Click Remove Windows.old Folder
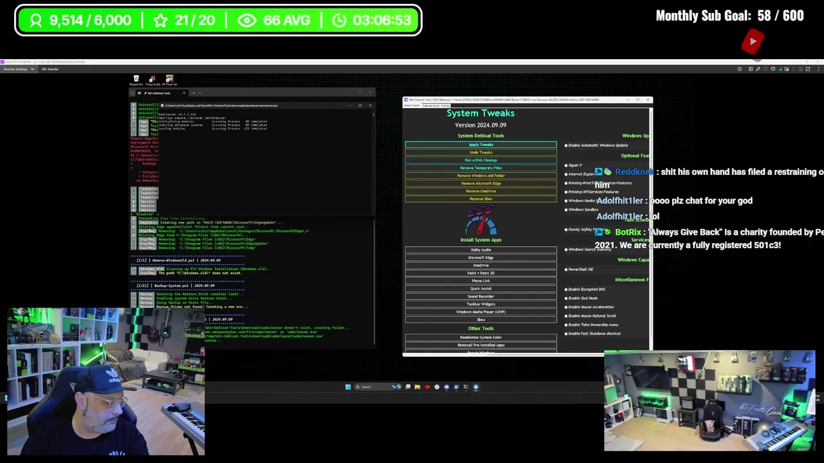 (x=481, y=176)
